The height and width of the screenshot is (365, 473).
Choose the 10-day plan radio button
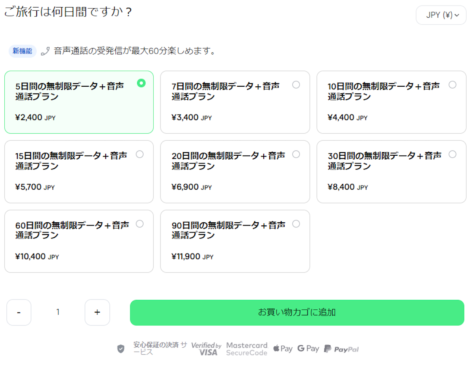(453, 85)
